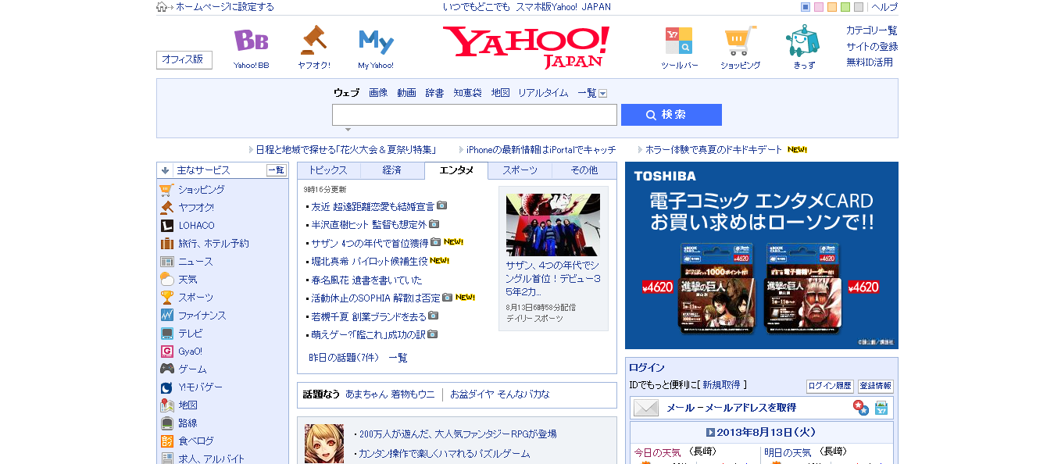Click the オフィス版 button
1054x464 pixels.
(184, 59)
